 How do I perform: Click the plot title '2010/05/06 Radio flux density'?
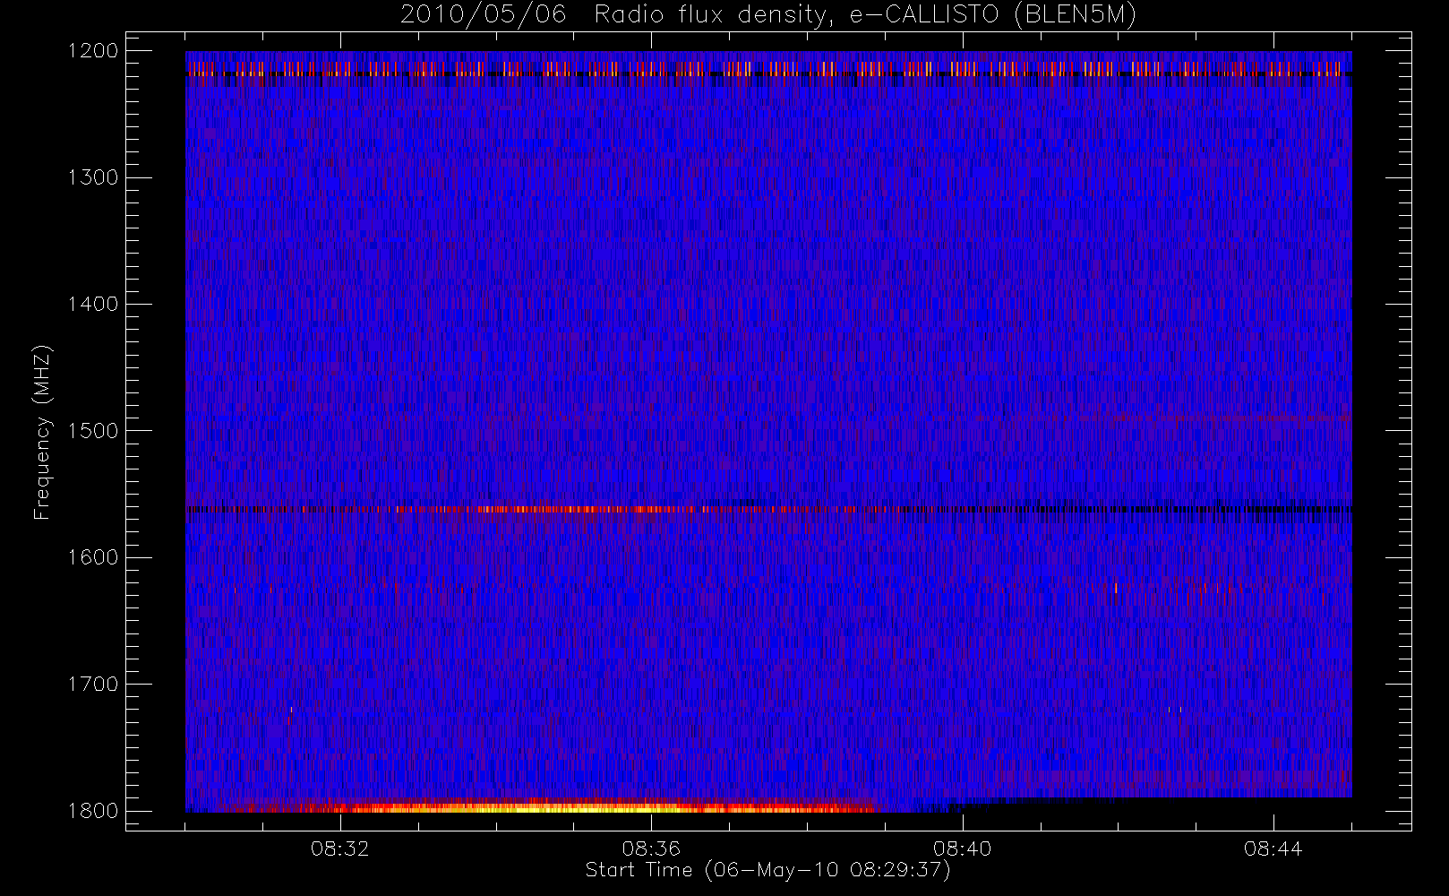tap(767, 14)
